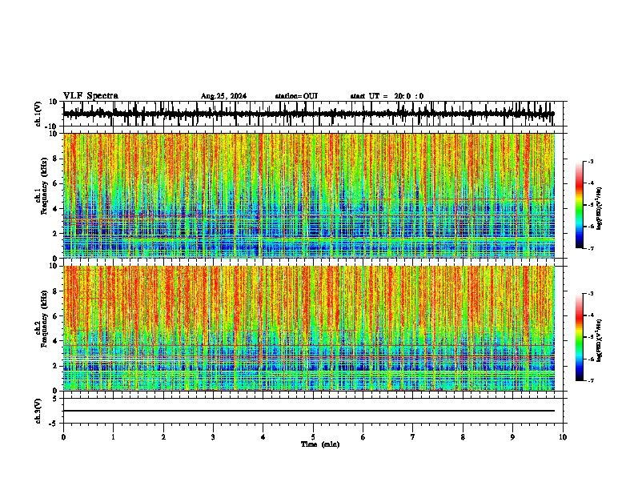Viewport: 634px width, 490px height.
Task: Click the "station=OUI" header label
Action: [296, 96]
